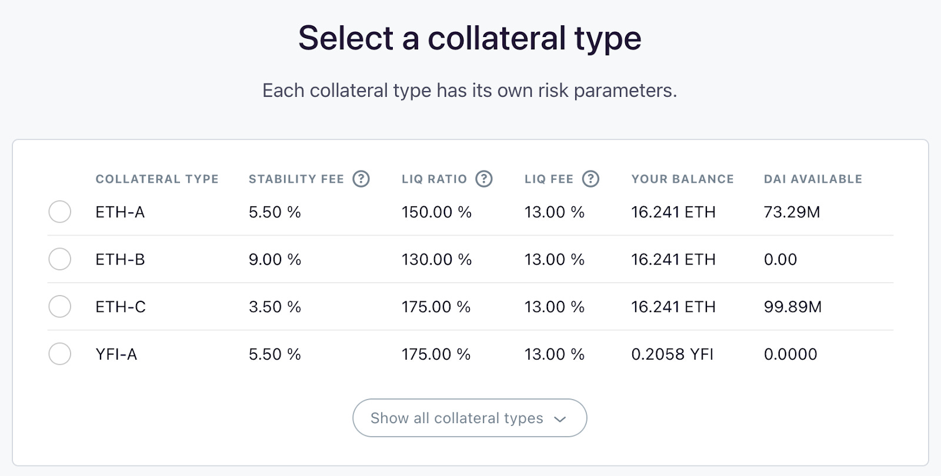Click the ETH-A collateral label
The width and height of the screenshot is (941, 476).
tap(120, 212)
